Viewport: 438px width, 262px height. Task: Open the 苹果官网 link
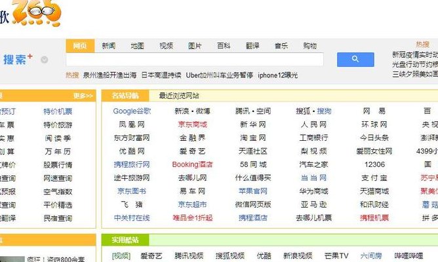pos(253,191)
